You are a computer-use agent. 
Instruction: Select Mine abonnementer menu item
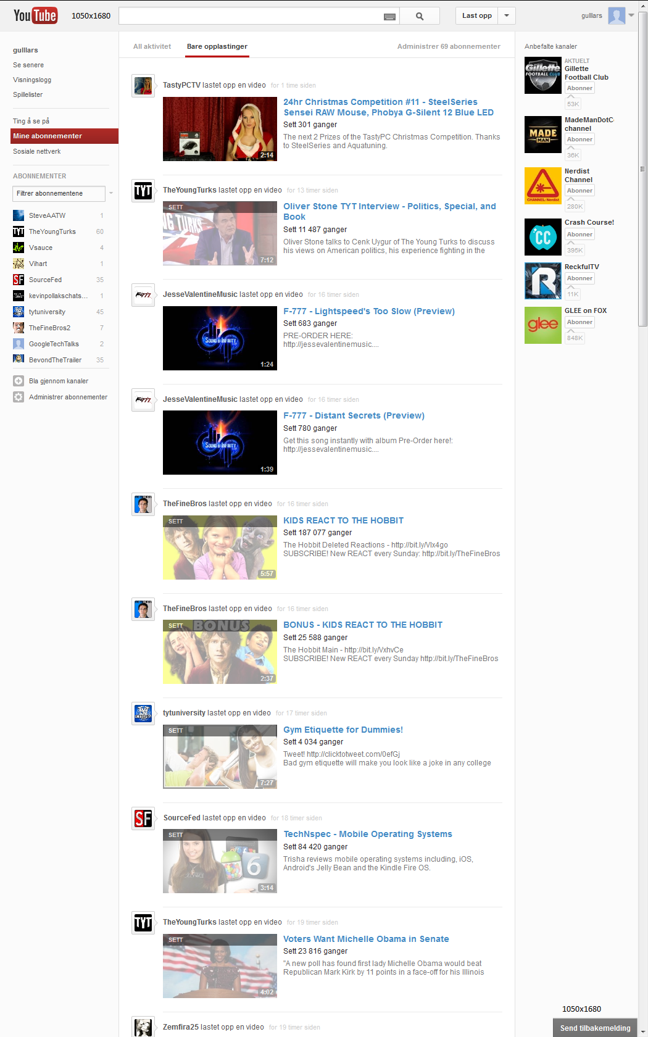coord(65,136)
